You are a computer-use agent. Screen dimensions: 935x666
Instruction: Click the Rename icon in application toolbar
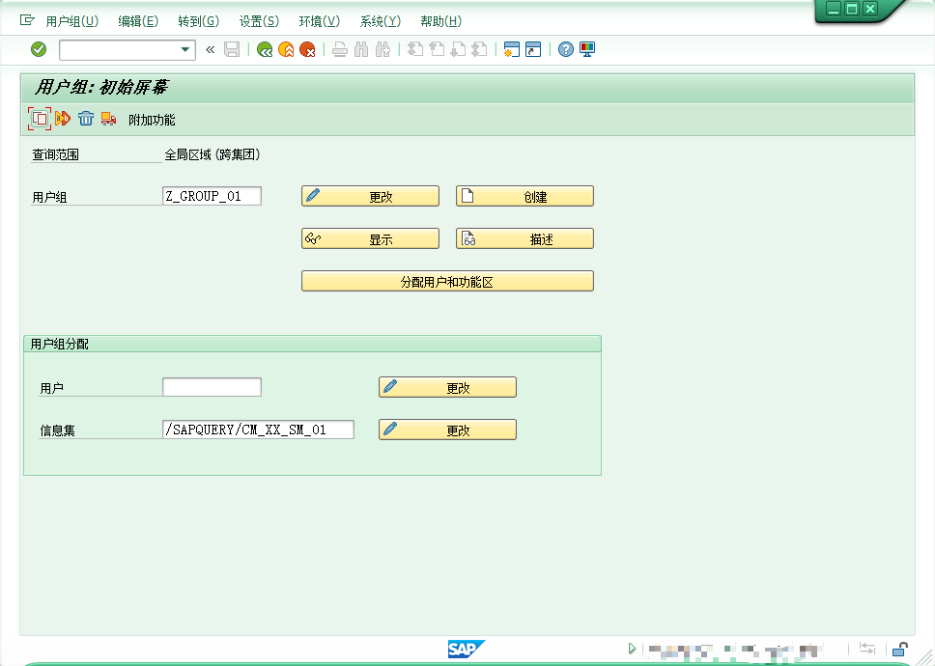[x=63, y=119]
